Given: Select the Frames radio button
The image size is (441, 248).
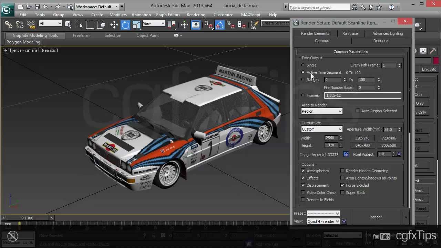Looking at the screenshot, I should click(x=303, y=95).
